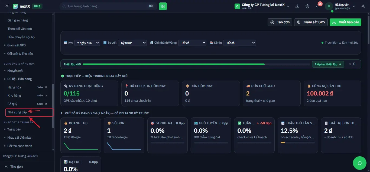Viewport: 370px width, 172px height.
Task: Open the Kỳ period dropdown
Action: tap(87, 43)
